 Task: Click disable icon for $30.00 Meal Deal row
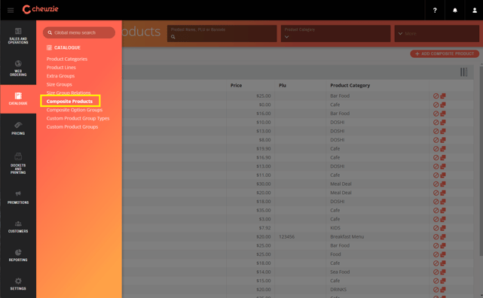(436, 184)
